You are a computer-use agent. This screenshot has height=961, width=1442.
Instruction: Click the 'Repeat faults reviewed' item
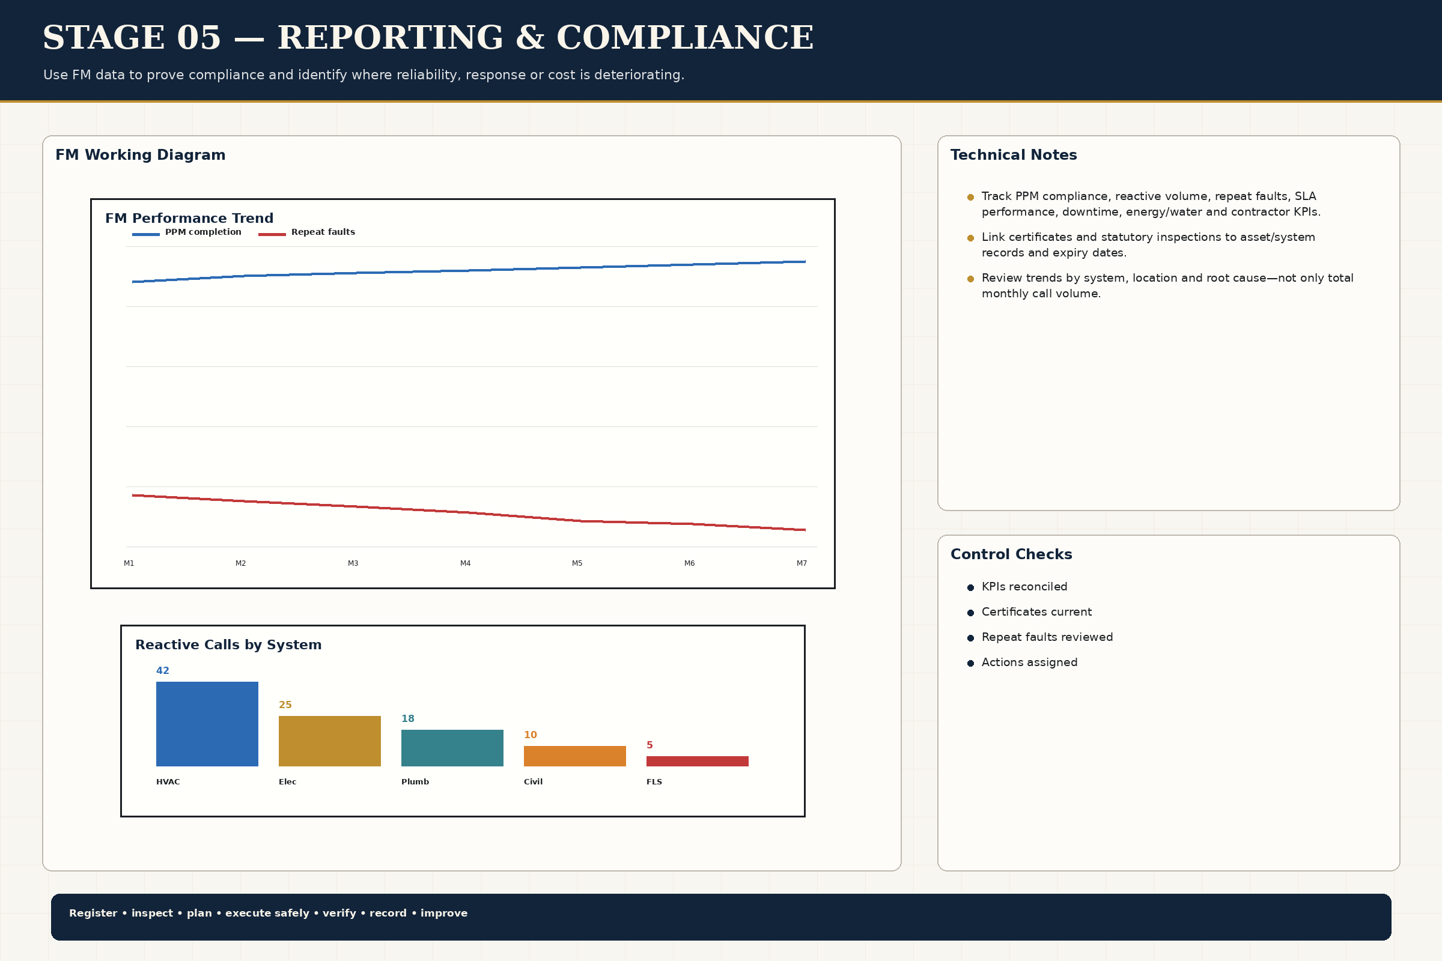1047,637
